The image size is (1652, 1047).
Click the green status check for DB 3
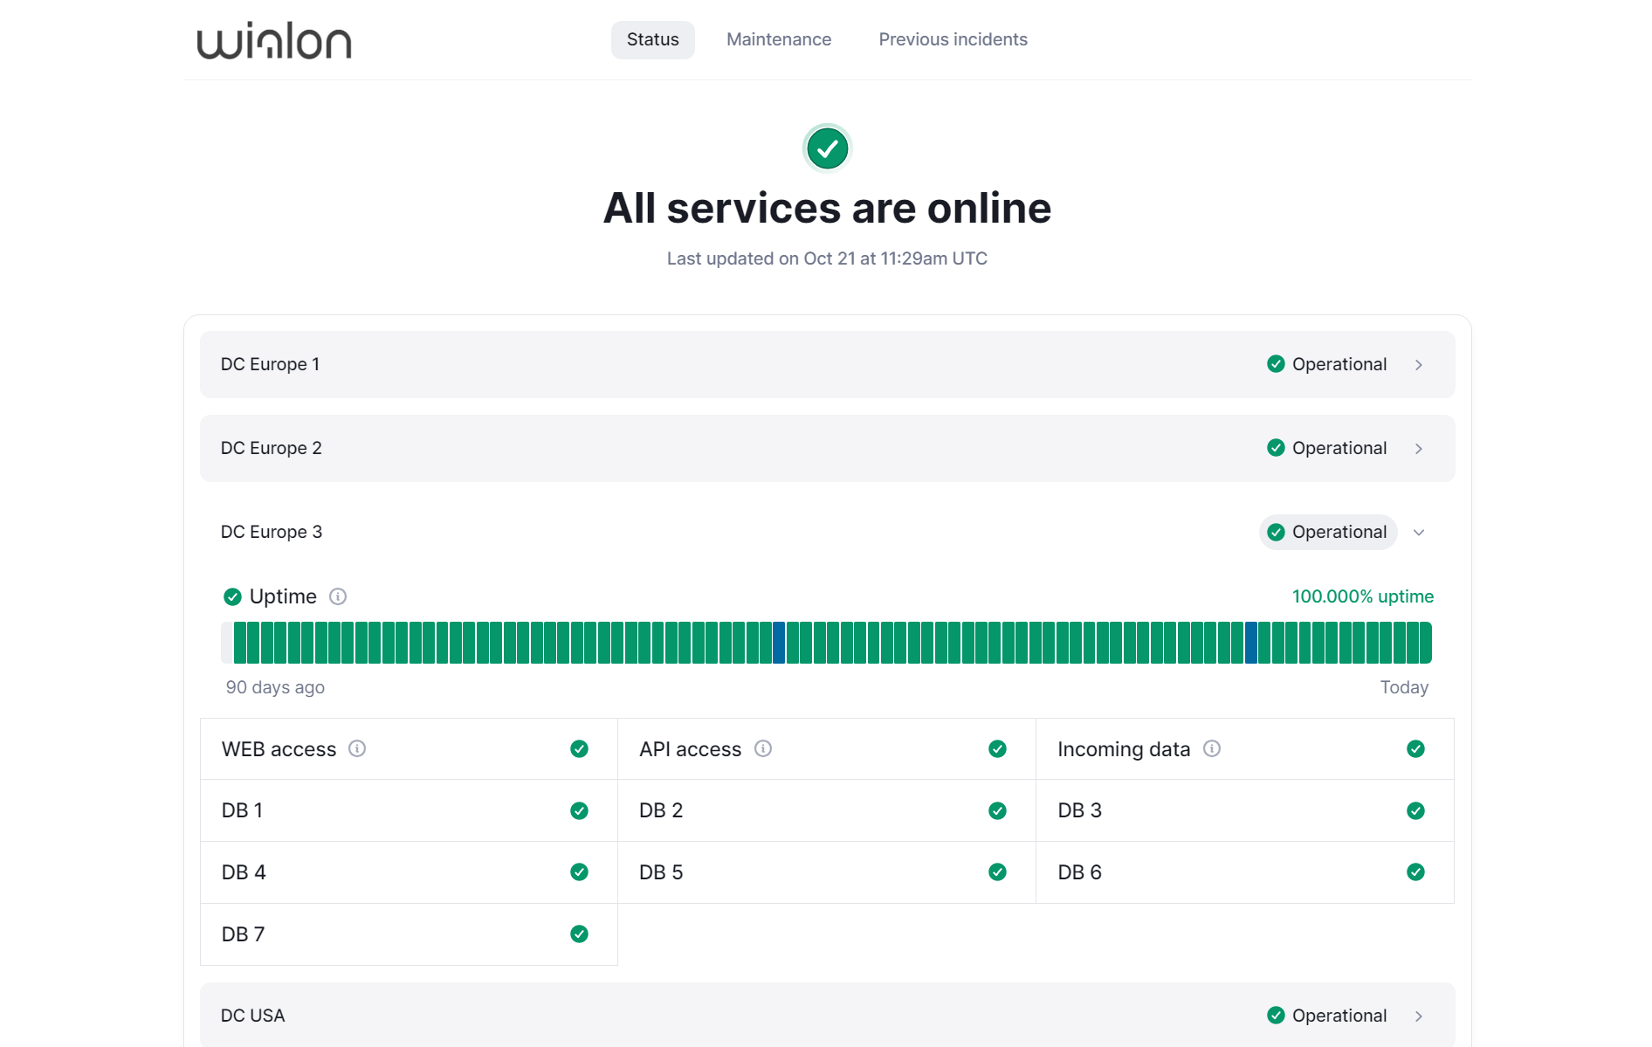(x=1415, y=810)
